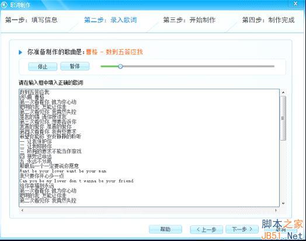Click the 暂停 pause button
The height and width of the screenshot is (241, 306).
[75, 67]
